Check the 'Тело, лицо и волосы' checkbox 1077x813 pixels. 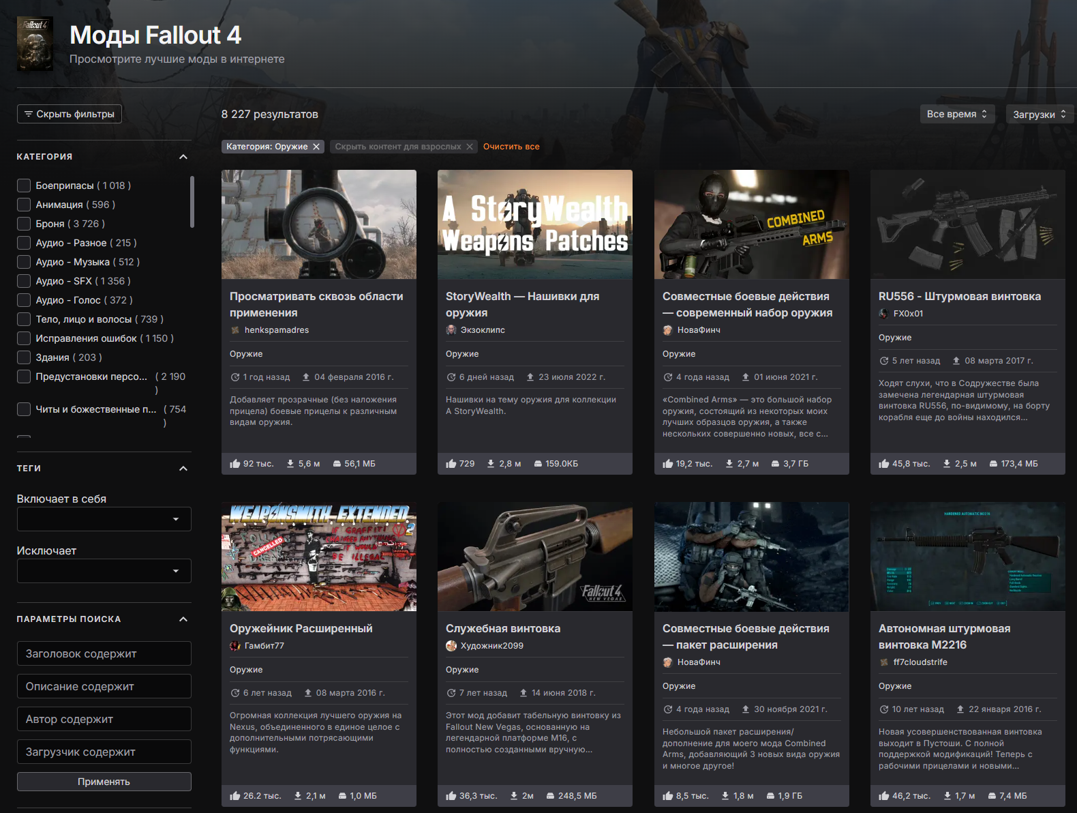tap(24, 319)
